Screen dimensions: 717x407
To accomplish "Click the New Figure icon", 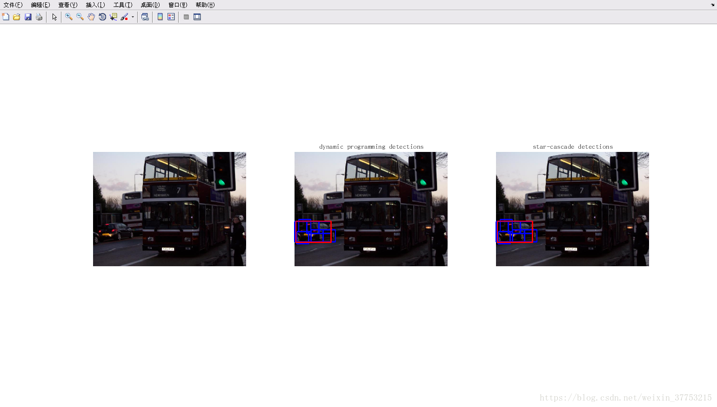I will 6,17.
